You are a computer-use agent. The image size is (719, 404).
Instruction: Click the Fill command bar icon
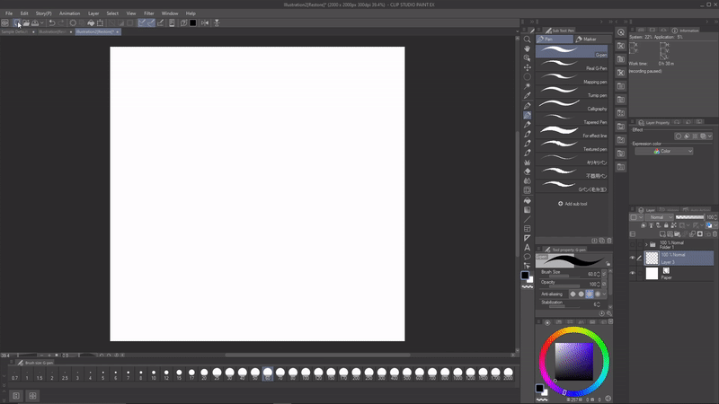coord(91,23)
